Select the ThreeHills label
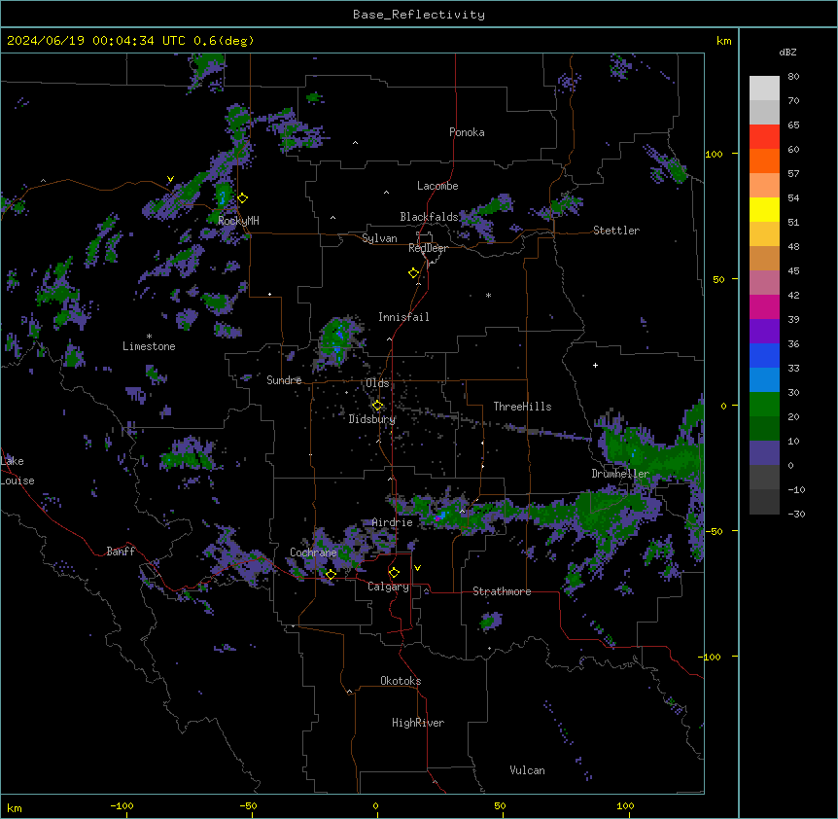The height and width of the screenshot is (819, 838). (522, 407)
